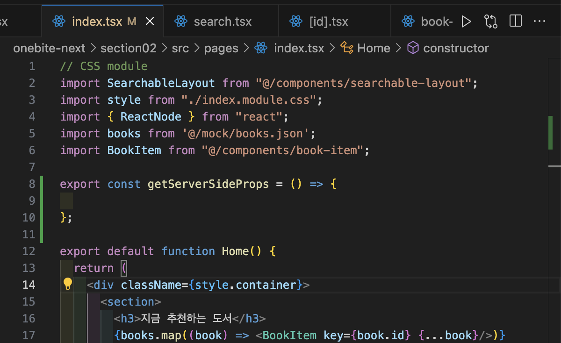The width and height of the screenshot is (561, 343).
Task: Click the <section> tag on line 15
Action: point(130,302)
